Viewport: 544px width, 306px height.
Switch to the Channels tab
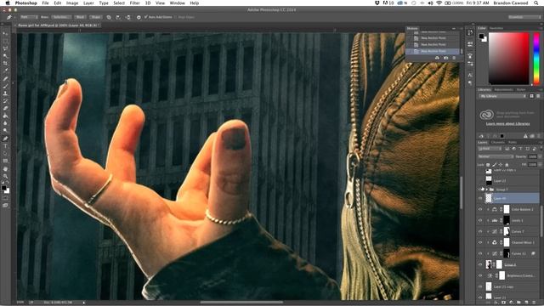[497, 142]
